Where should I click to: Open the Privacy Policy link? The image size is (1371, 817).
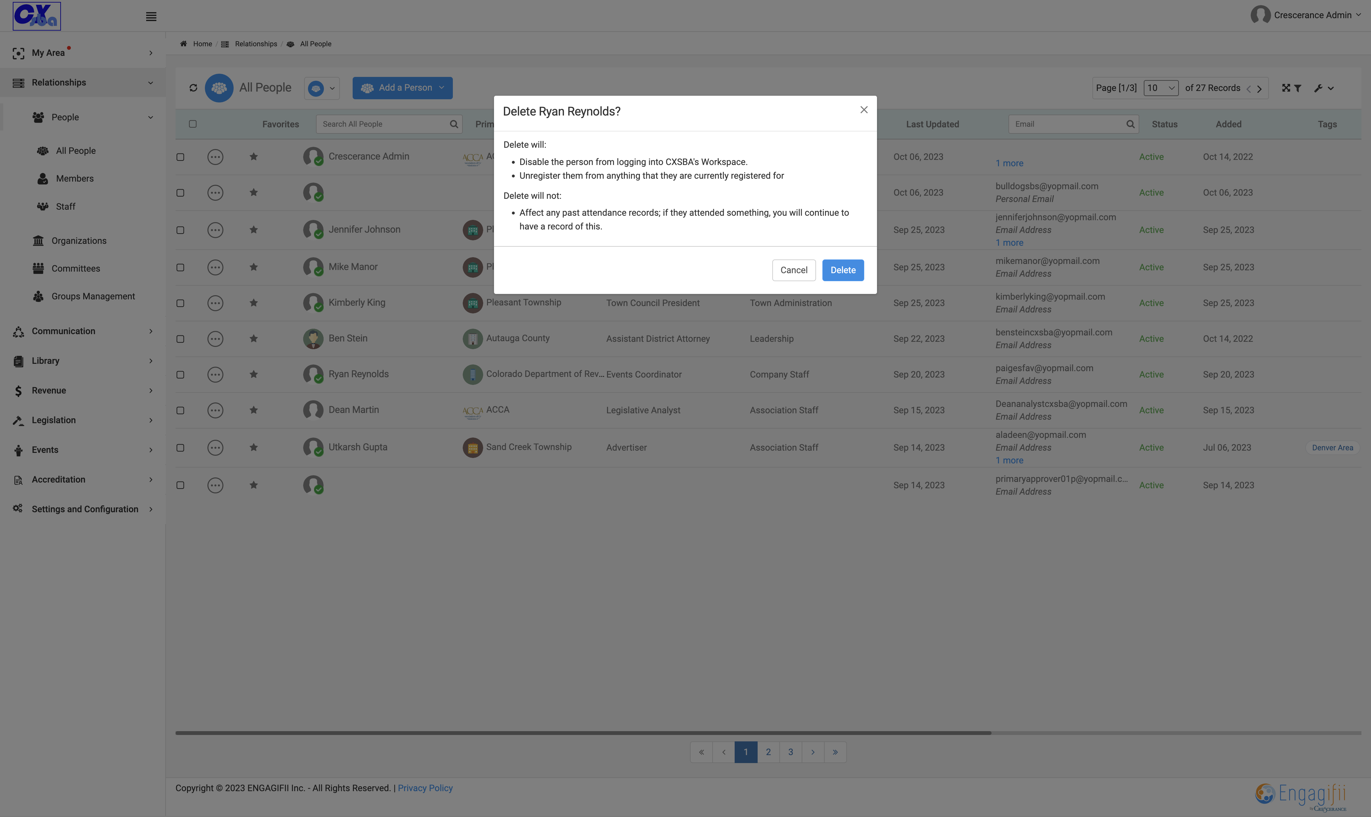point(425,788)
